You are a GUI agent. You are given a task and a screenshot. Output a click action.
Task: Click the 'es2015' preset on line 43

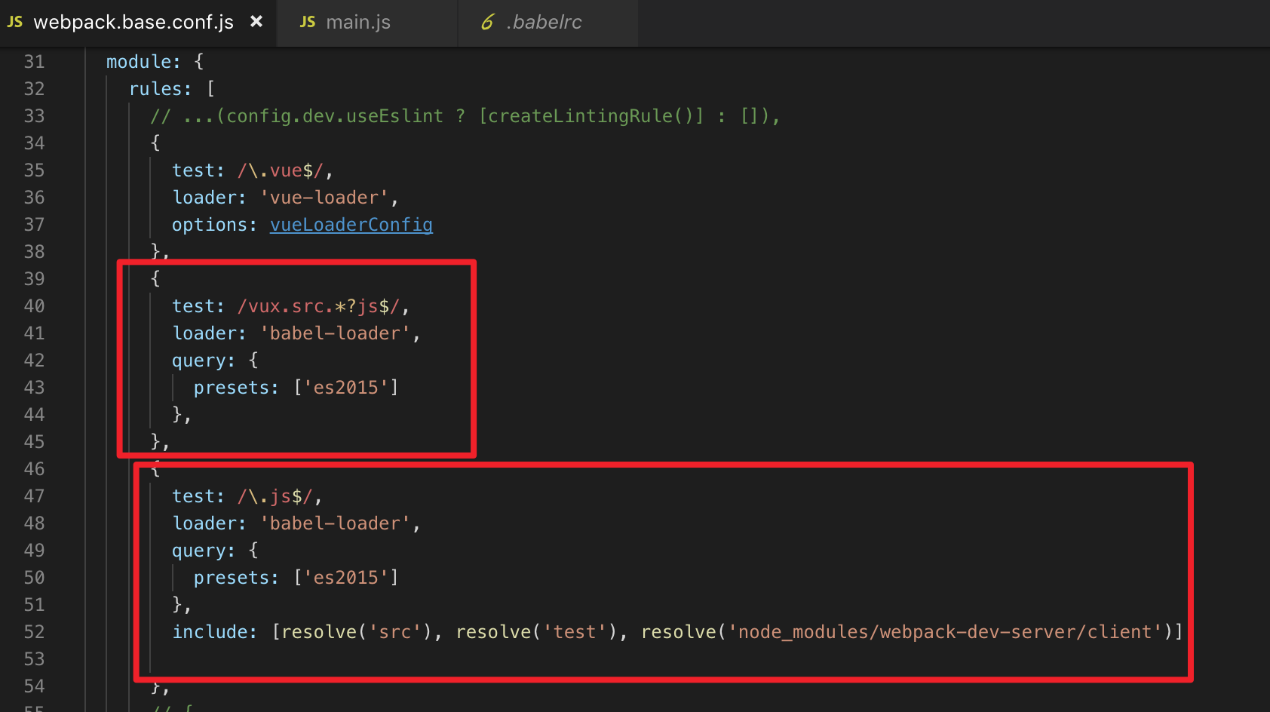click(345, 388)
